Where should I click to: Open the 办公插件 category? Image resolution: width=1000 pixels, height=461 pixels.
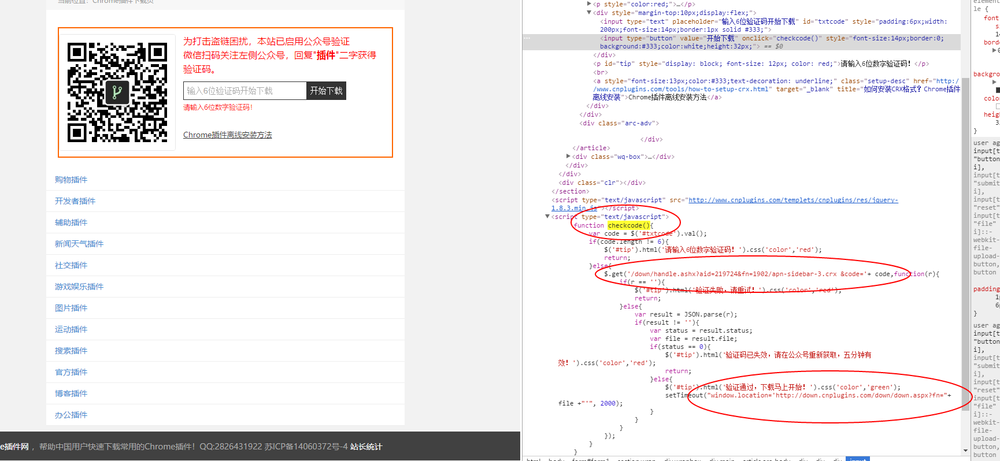(x=71, y=415)
